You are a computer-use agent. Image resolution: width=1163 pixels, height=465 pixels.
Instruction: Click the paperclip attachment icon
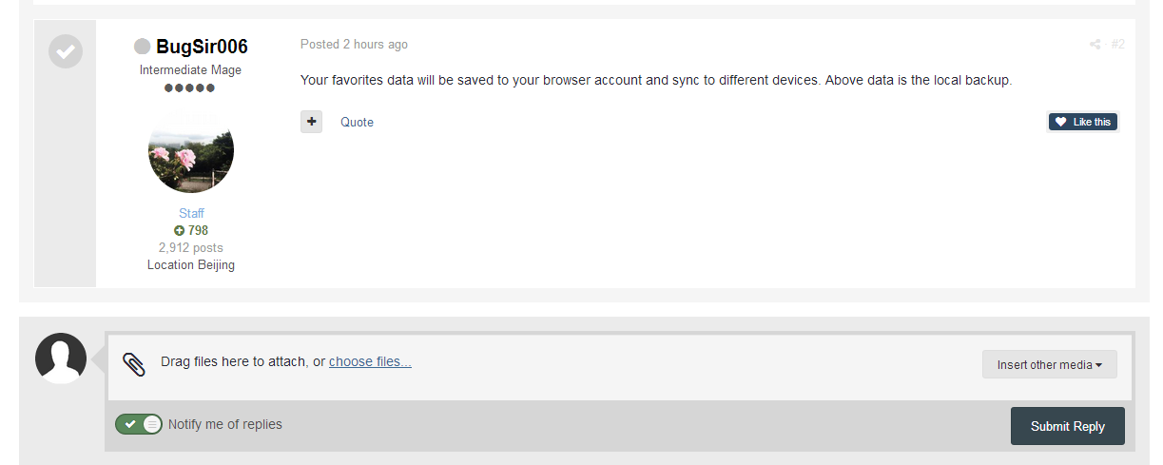(134, 363)
